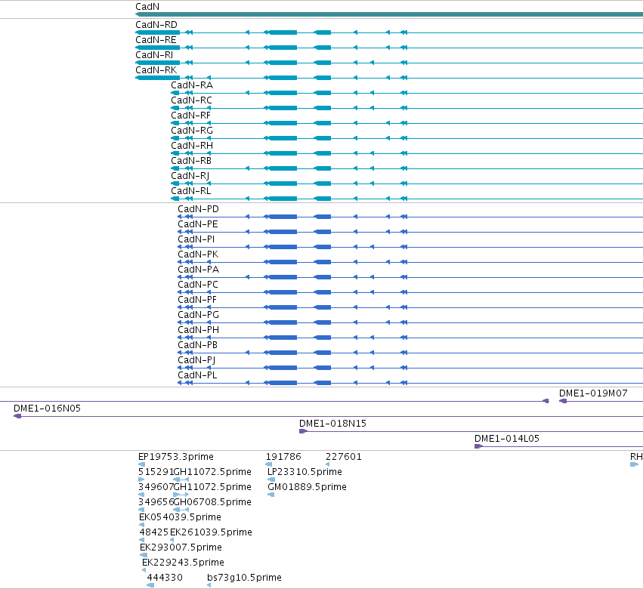This screenshot has width=643, height=589.
Task: Select the CadN-PF protein label
Action: [197, 300]
